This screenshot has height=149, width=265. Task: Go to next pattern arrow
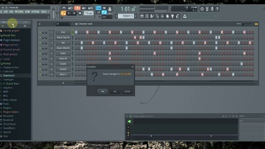point(135,16)
